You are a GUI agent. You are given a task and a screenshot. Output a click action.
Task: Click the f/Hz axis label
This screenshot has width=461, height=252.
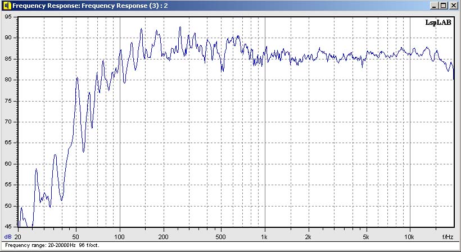pyautogui.click(x=448, y=237)
